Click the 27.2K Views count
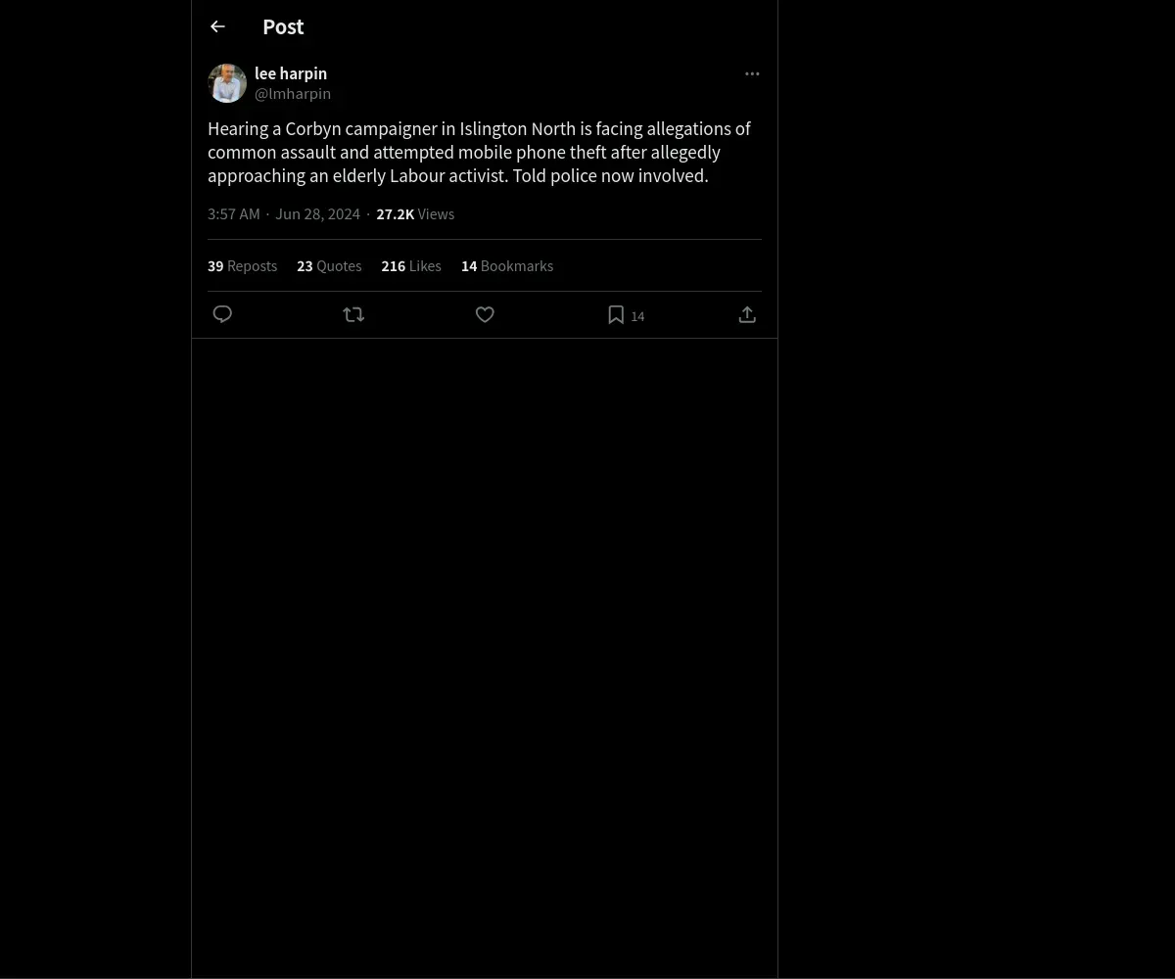This screenshot has width=1175, height=979. click(415, 214)
